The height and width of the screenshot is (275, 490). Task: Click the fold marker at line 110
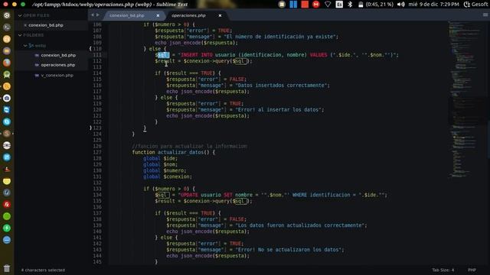coord(90,49)
